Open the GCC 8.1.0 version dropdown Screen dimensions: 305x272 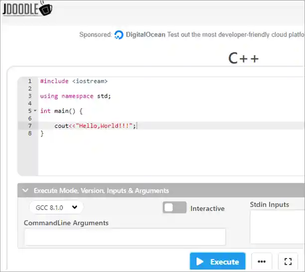pyautogui.click(x=56, y=207)
